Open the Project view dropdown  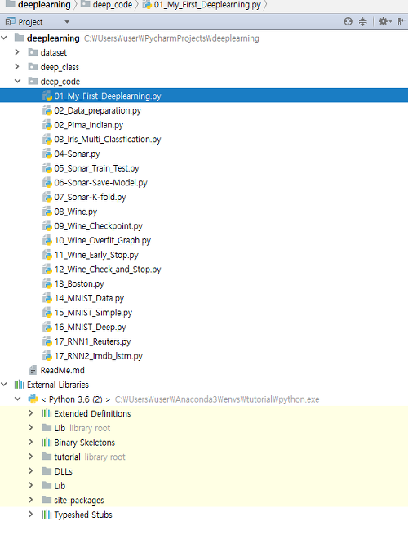pos(67,22)
